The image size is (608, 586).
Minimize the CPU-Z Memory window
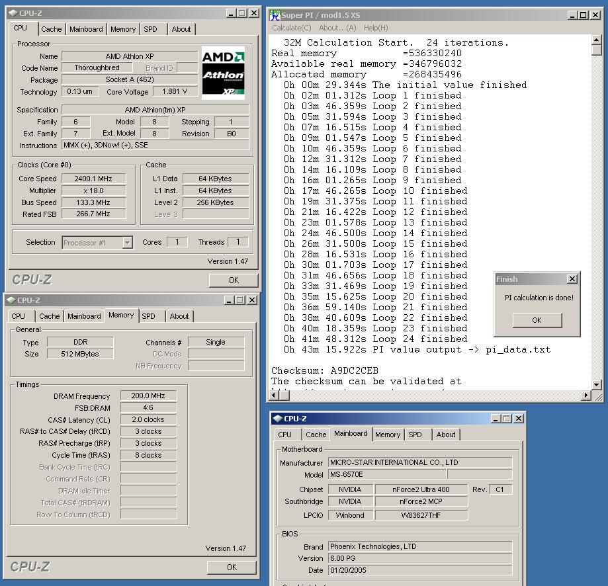(229, 300)
